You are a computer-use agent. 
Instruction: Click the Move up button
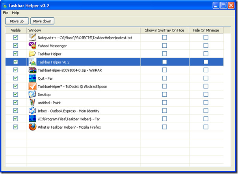pyautogui.click(x=17, y=21)
